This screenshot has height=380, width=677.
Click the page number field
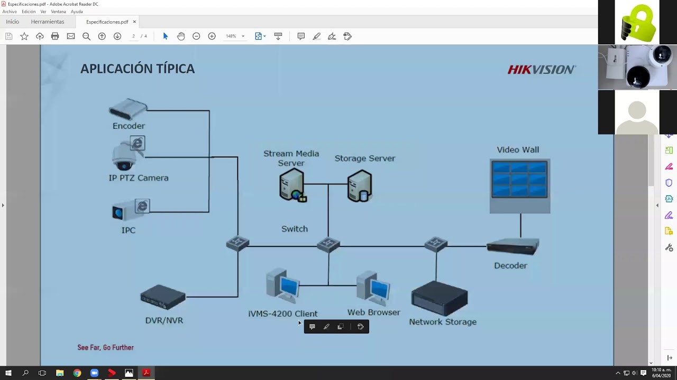pos(134,36)
